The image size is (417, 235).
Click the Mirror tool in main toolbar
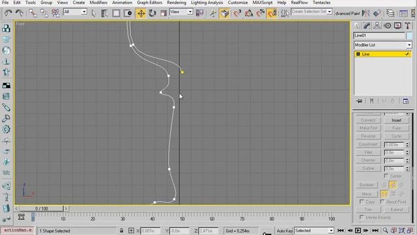(366, 13)
